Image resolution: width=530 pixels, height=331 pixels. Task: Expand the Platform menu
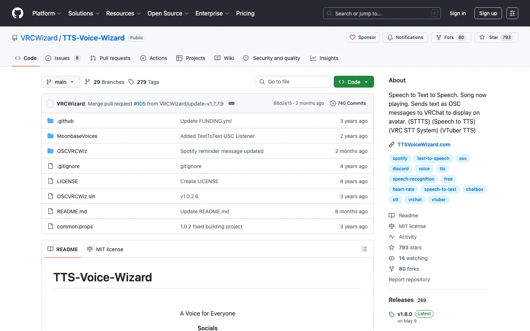click(47, 13)
